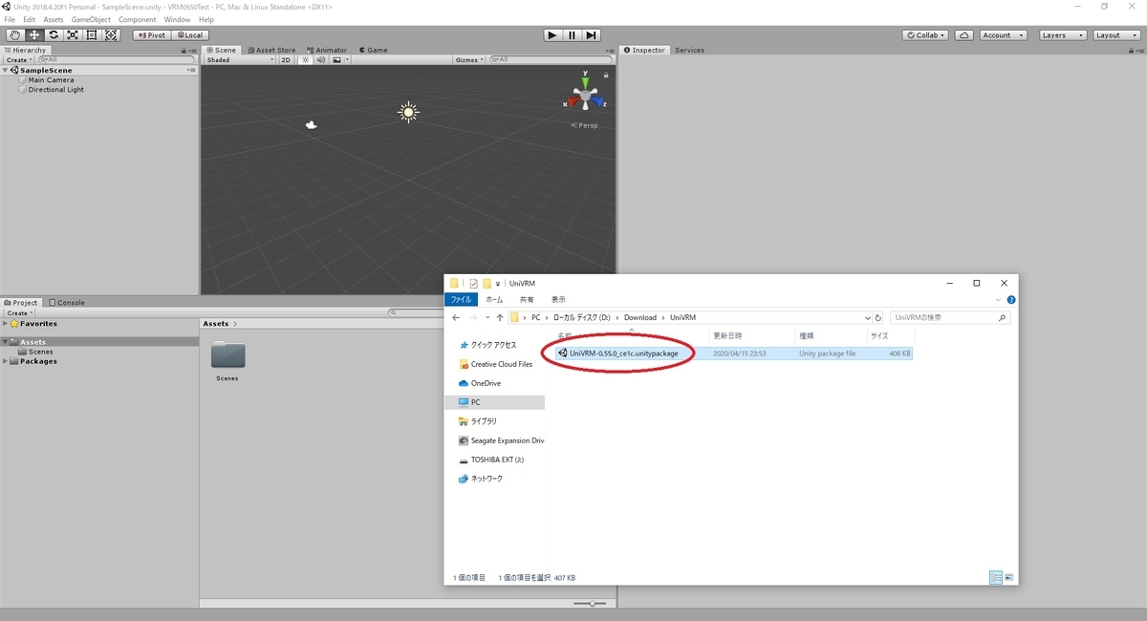Expand Favorites in Project panel
Viewport: 1147px width, 621px height.
[5, 324]
